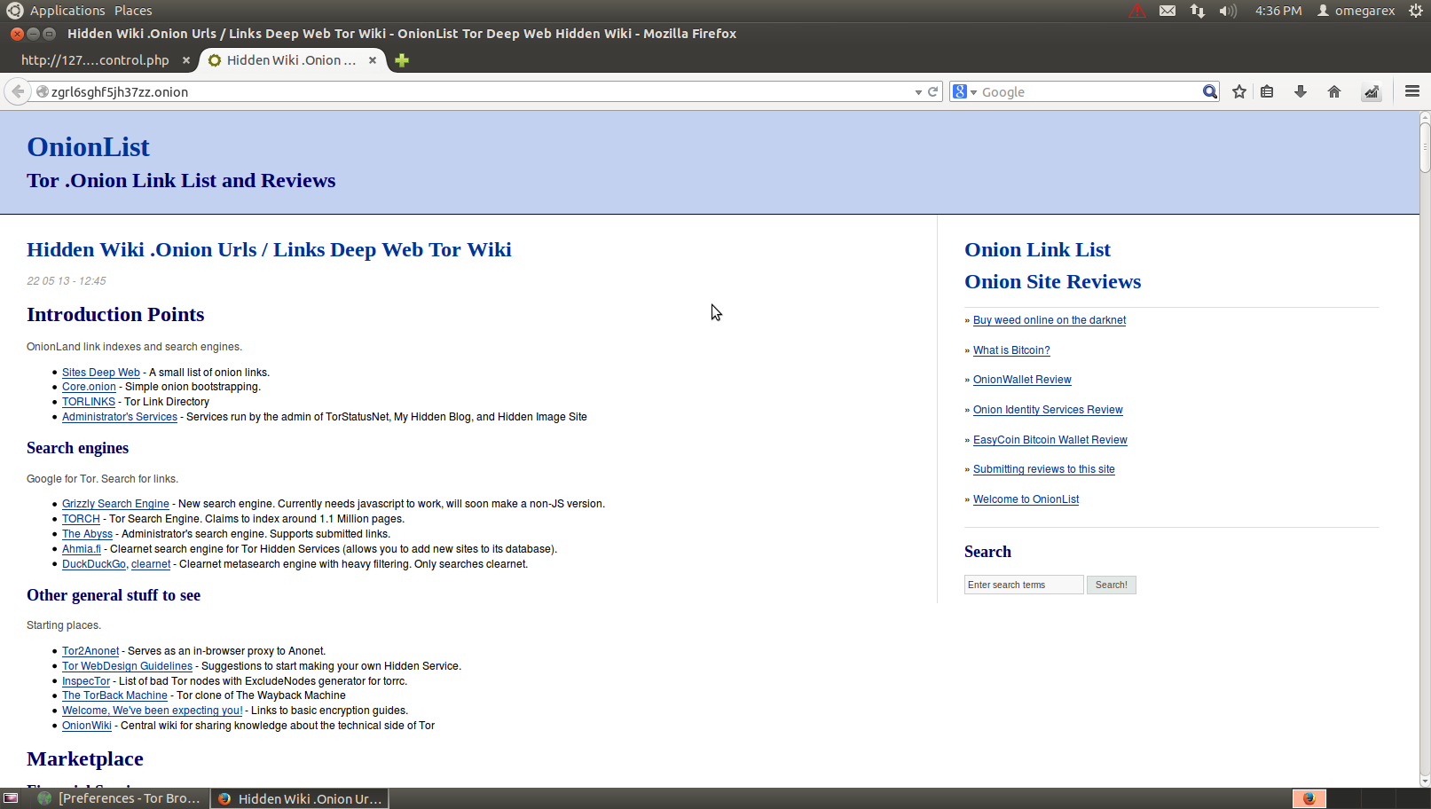
Task: Click the Search! button
Action: tap(1111, 585)
